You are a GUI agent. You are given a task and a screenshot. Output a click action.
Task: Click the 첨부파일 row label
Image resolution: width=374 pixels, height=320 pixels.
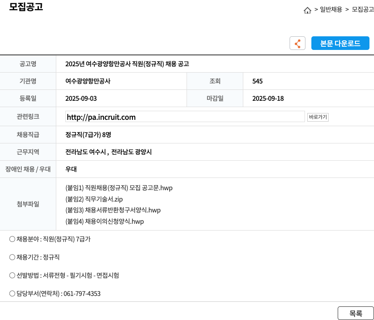[28, 204]
